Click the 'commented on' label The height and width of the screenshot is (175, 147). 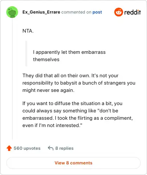pyautogui.click(x=76, y=12)
